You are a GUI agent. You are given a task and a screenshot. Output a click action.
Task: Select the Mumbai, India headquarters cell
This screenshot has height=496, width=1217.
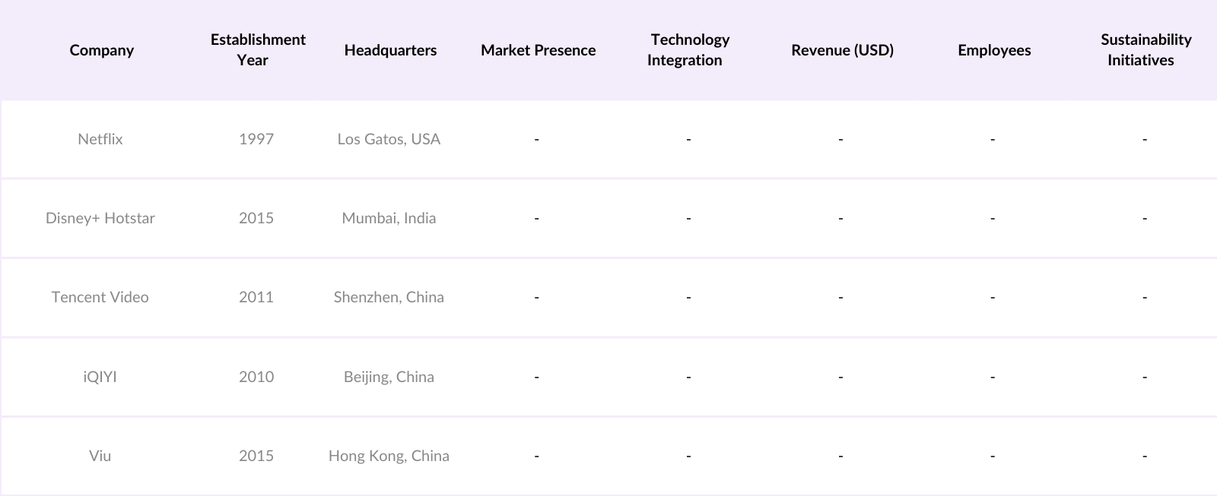coord(389,218)
